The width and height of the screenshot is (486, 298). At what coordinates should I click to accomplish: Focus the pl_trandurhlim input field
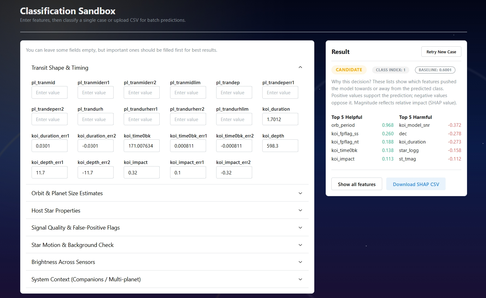click(234, 119)
